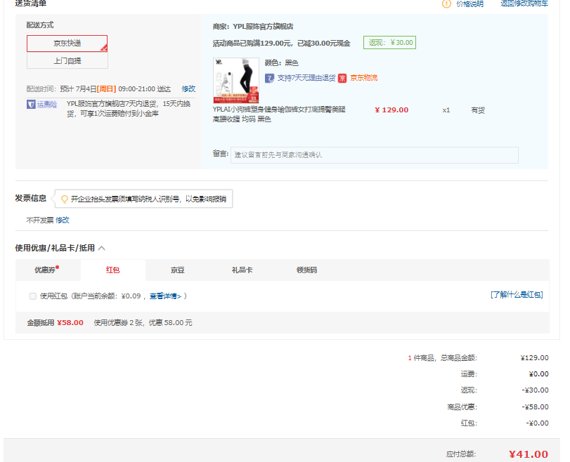Screen dimensions: 570x462
Task: Select 上门自提 pickup option
Action: coord(67,61)
